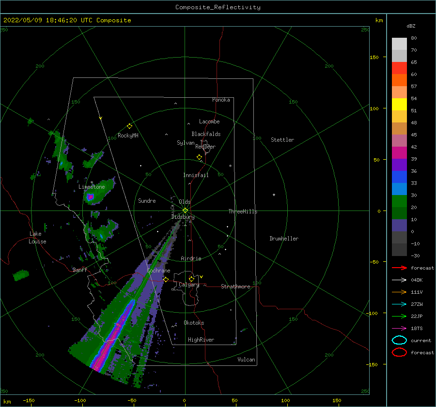Screen dimensions: 436x407
Task: Click the ThreeHills town label
Action: [x=243, y=211]
